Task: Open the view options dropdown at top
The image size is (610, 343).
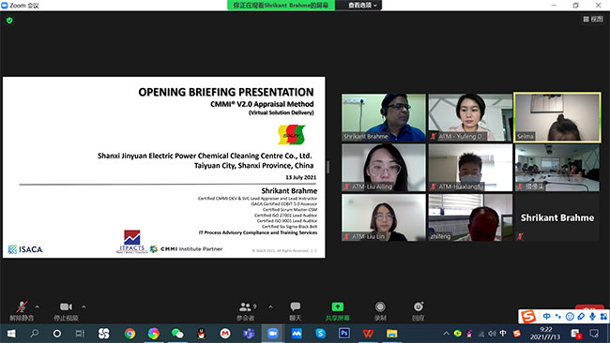Action: (x=362, y=5)
